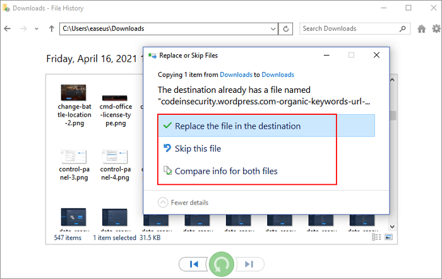Image resolution: width=442 pixels, height=279 pixels.
Task: Close the Replace or Skip Files dialog
Action: tap(376, 56)
